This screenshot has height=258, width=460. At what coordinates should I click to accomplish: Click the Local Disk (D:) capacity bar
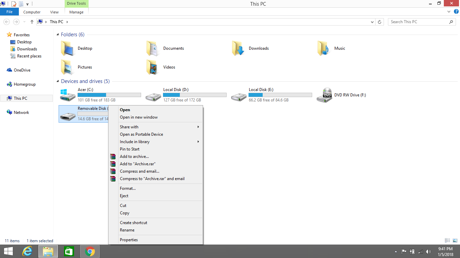195,94
